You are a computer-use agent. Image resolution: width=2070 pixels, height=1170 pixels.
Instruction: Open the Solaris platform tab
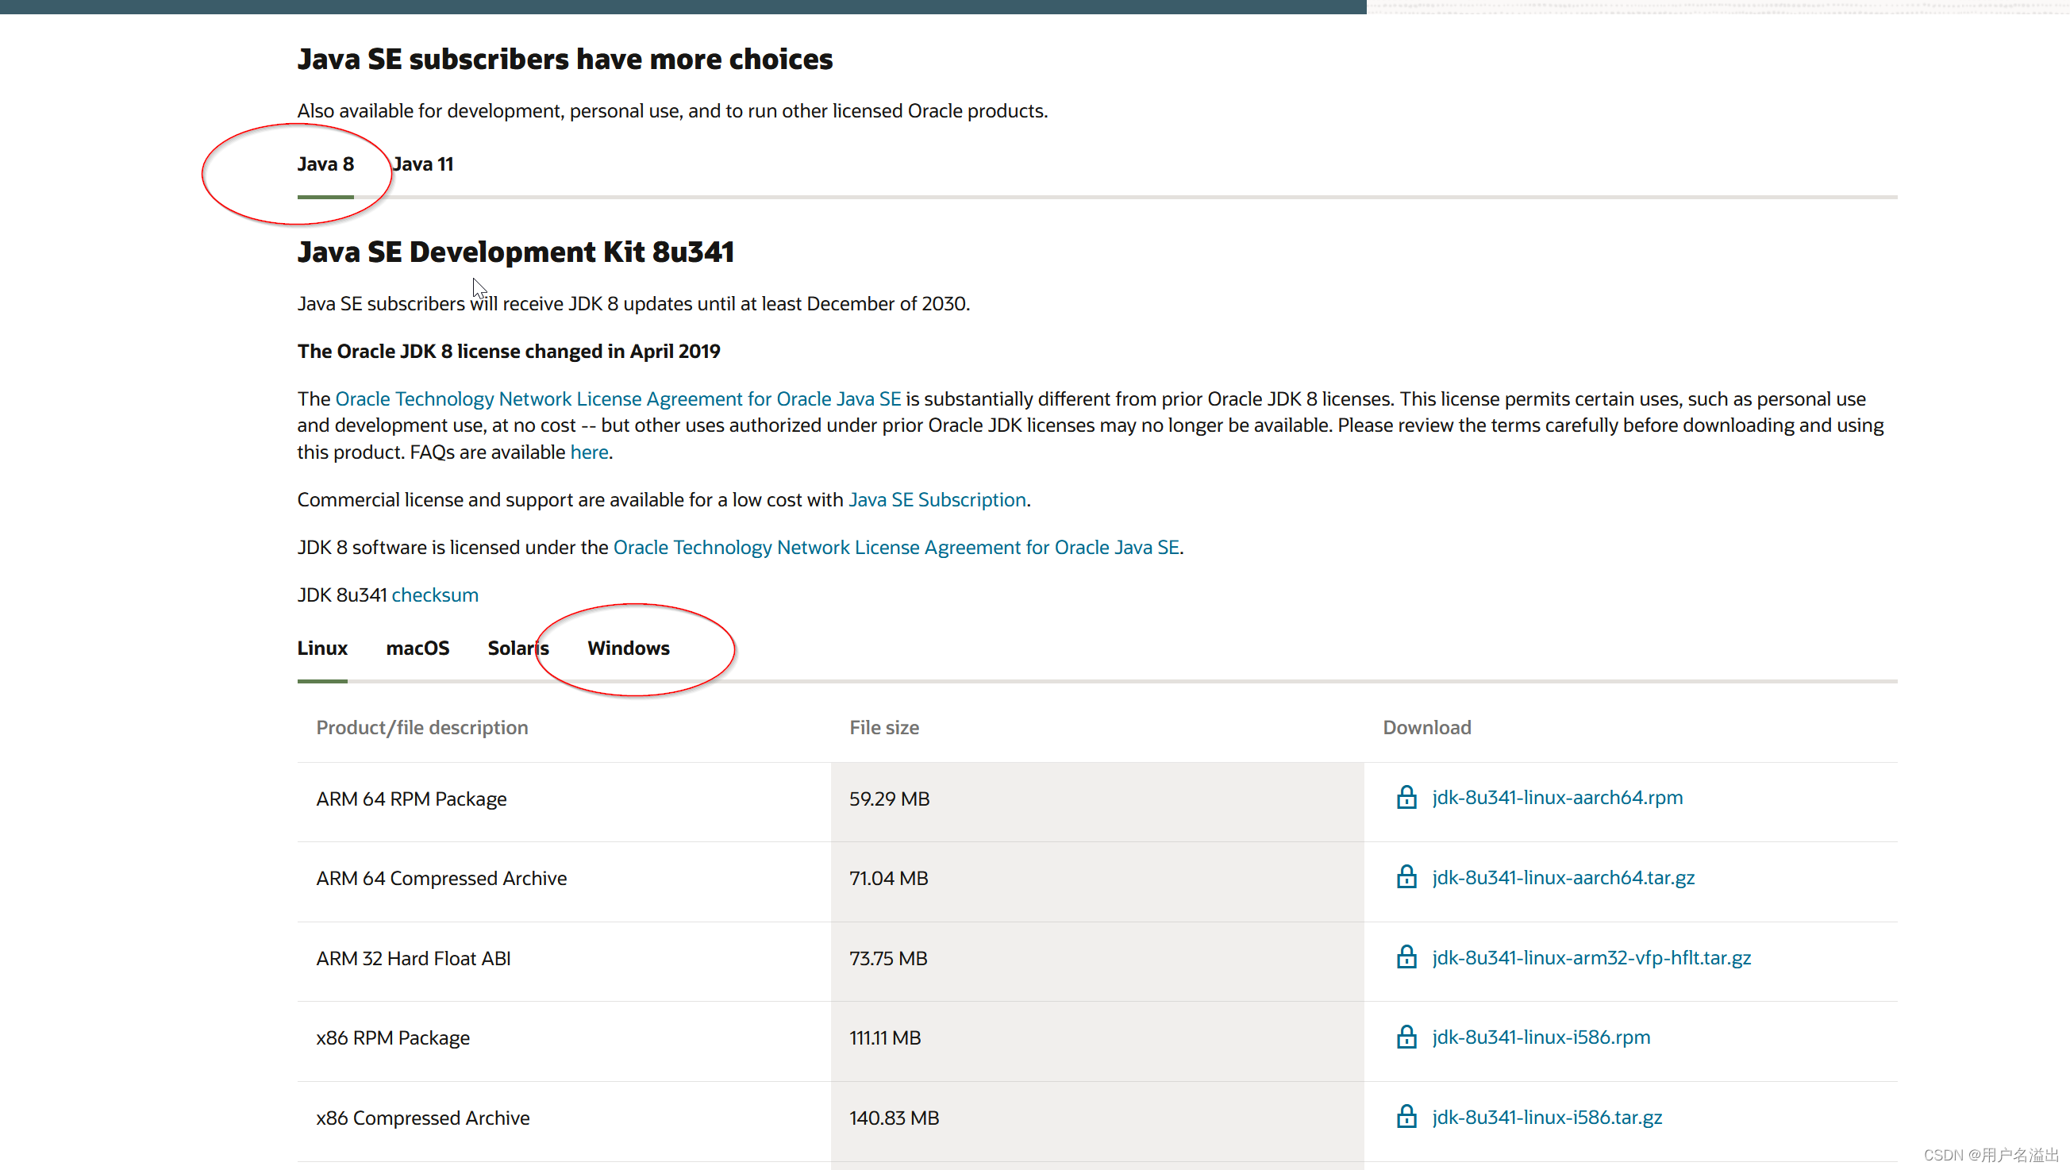518,649
